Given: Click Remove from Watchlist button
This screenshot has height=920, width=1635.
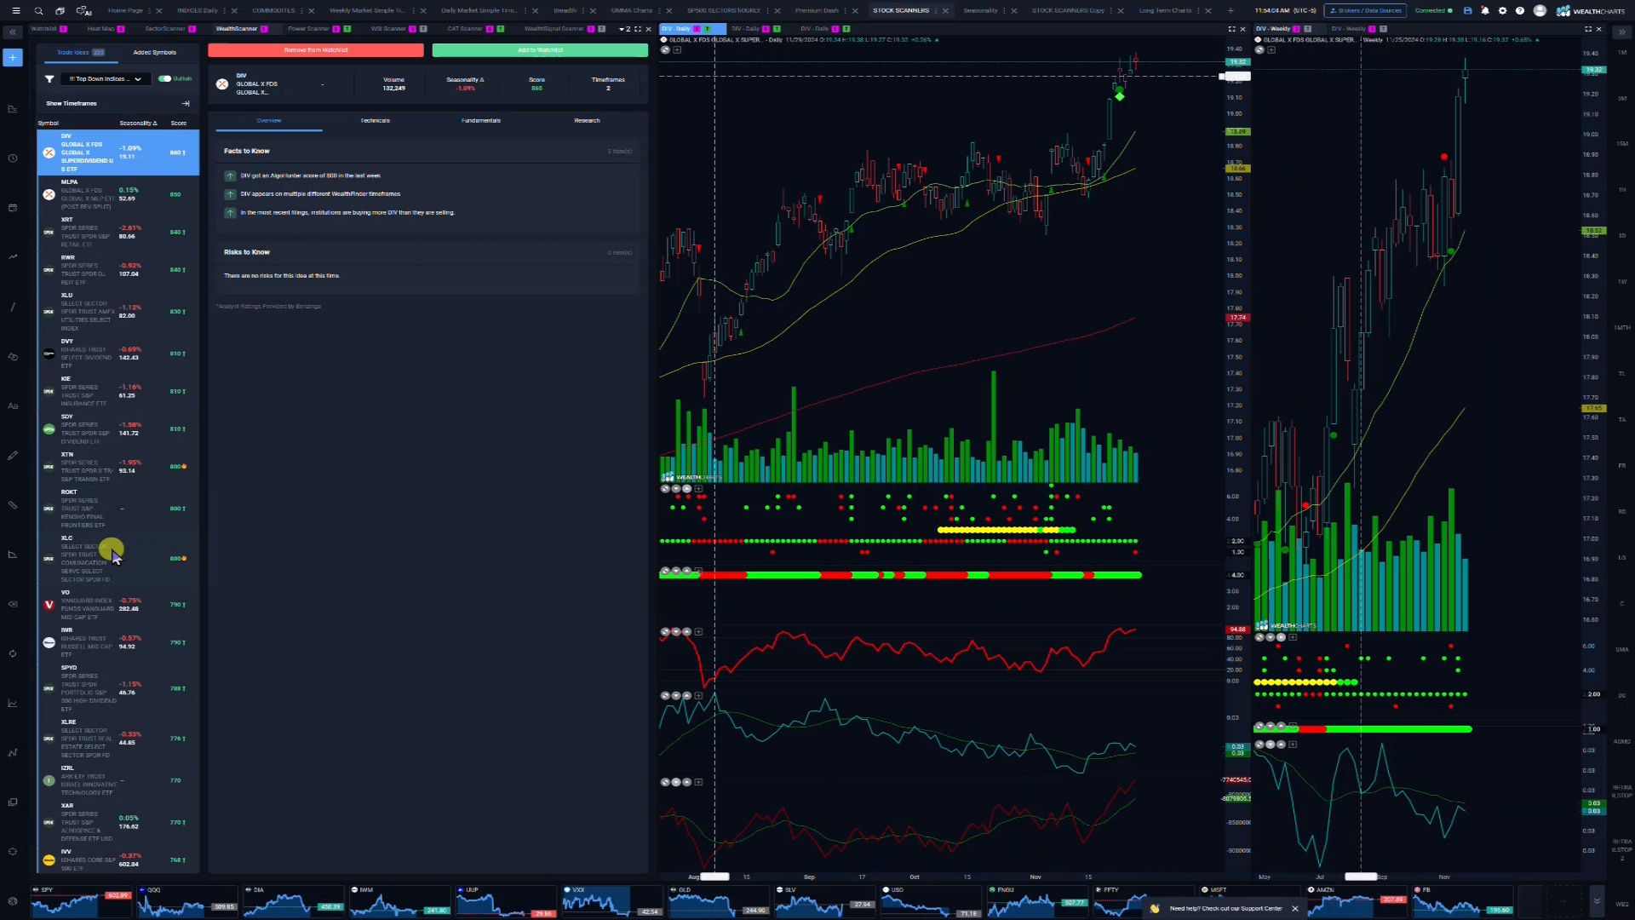Looking at the screenshot, I should tap(316, 50).
